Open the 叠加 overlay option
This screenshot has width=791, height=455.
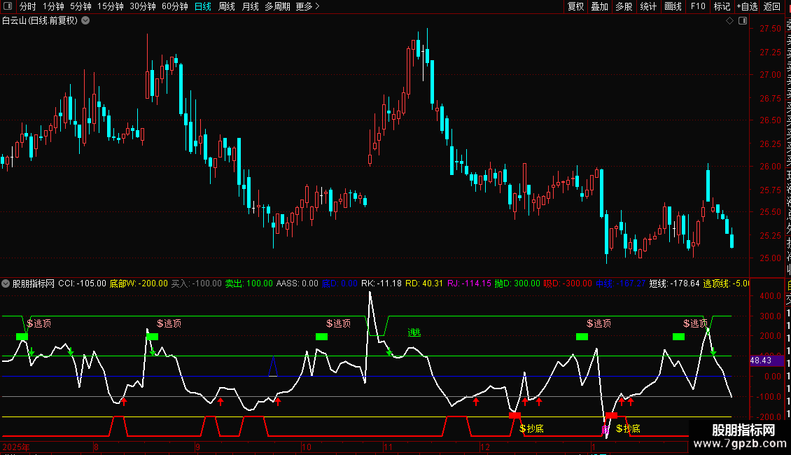click(x=599, y=6)
